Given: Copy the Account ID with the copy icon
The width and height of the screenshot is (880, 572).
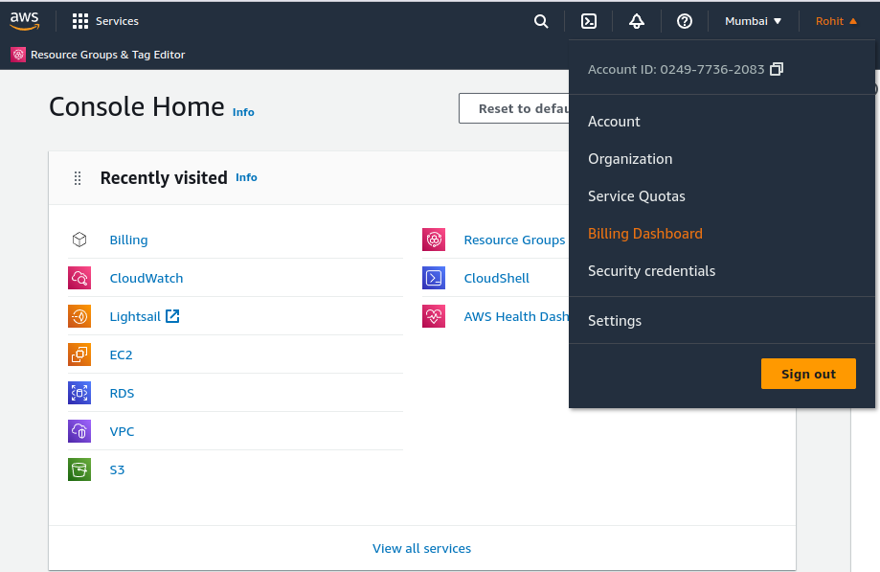Looking at the screenshot, I should (x=777, y=69).
